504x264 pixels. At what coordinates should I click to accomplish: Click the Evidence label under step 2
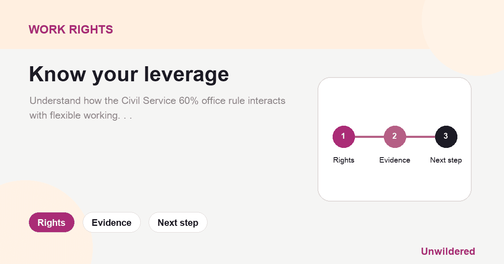pos(395,160)
